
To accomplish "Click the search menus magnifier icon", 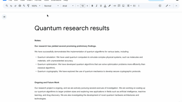I will pyautogui.click(x=7, y=6).
